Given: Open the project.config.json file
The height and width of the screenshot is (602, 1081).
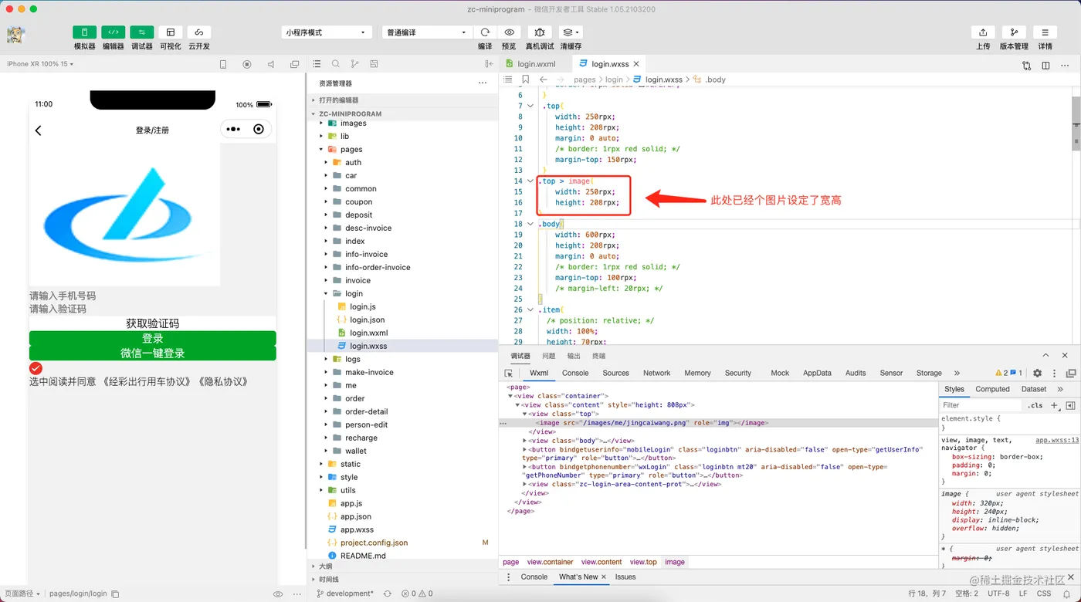Looking at the screenshot, I should click(374, 543).
